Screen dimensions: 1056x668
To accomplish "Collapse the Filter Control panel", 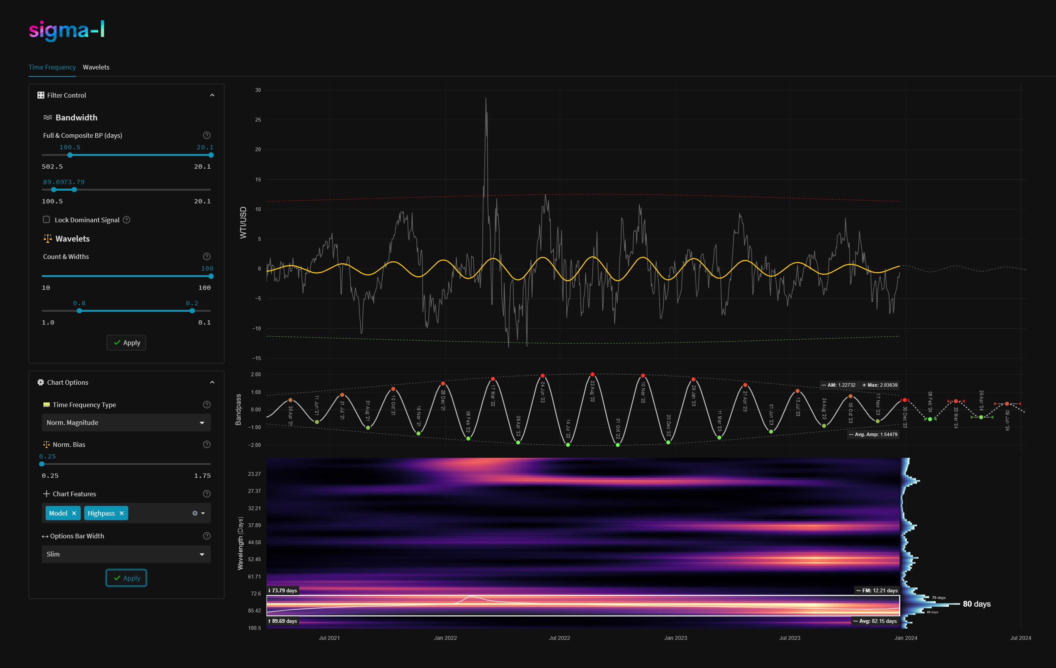I will (212, 95).
